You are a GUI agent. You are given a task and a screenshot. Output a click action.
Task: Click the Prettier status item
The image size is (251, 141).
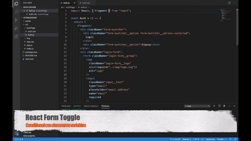click(x=222, y=139)
